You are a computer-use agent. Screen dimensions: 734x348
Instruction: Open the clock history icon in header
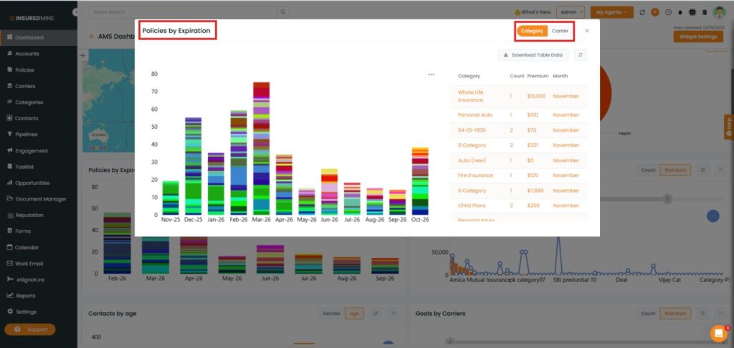coord(668,12)
